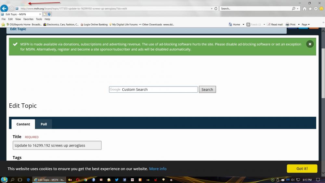Expand the address bar URL history dropdown
The image size is (325, 183).
pos(212,9)
